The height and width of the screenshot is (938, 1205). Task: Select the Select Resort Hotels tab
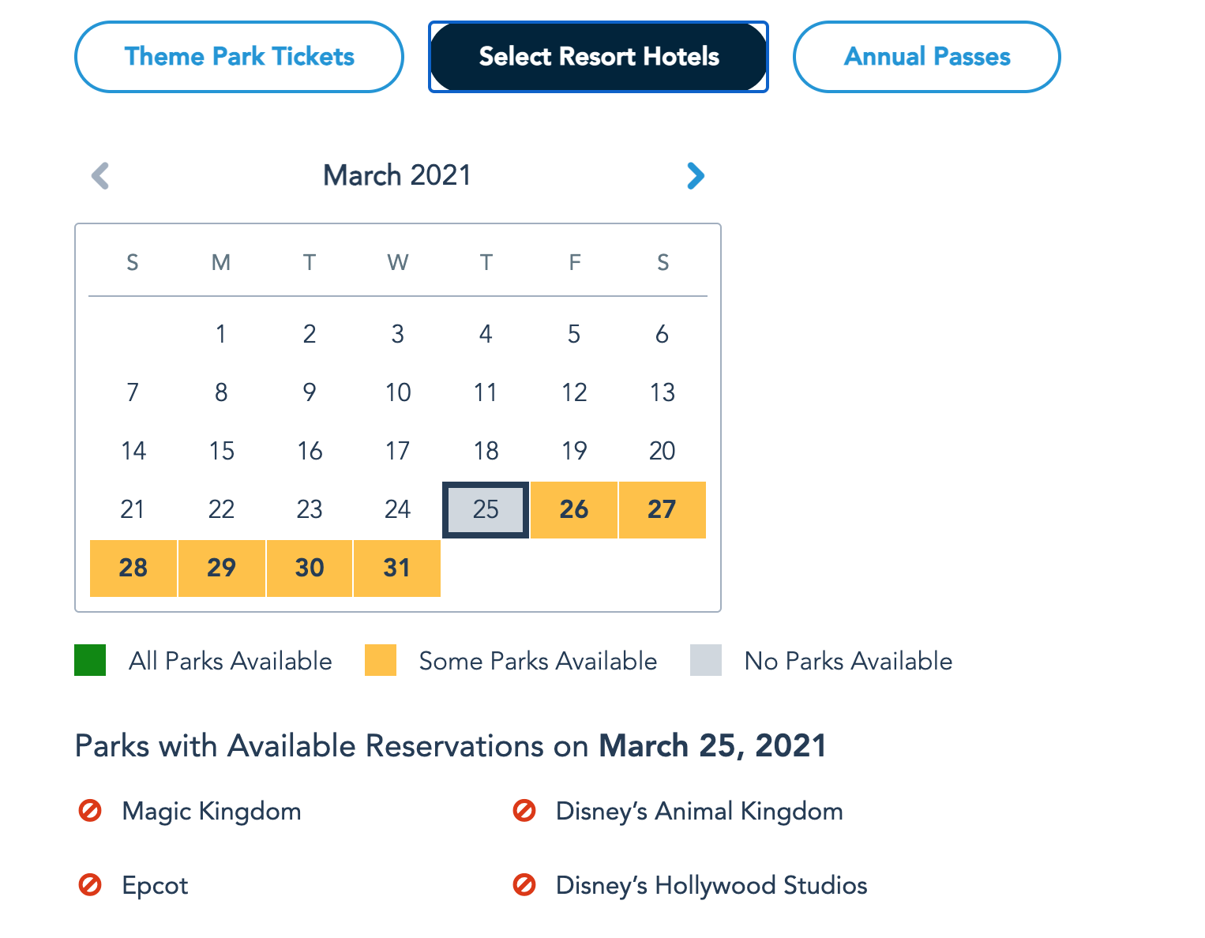click(599, 57)
